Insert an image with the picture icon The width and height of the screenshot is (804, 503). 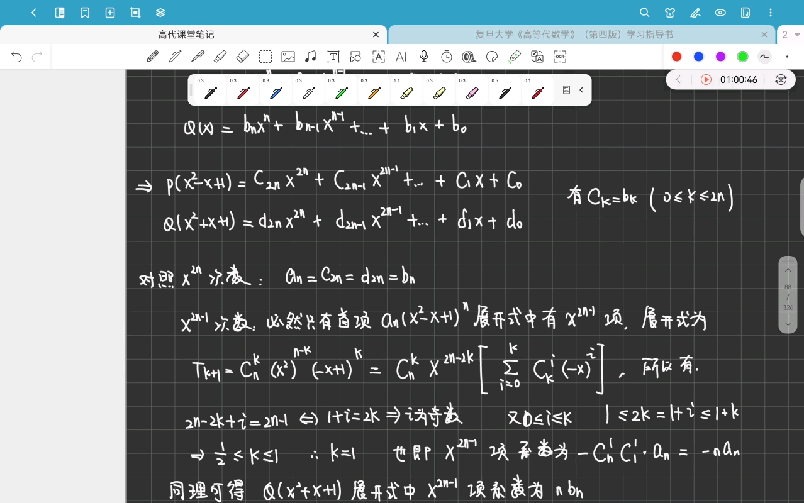point(288,57)
